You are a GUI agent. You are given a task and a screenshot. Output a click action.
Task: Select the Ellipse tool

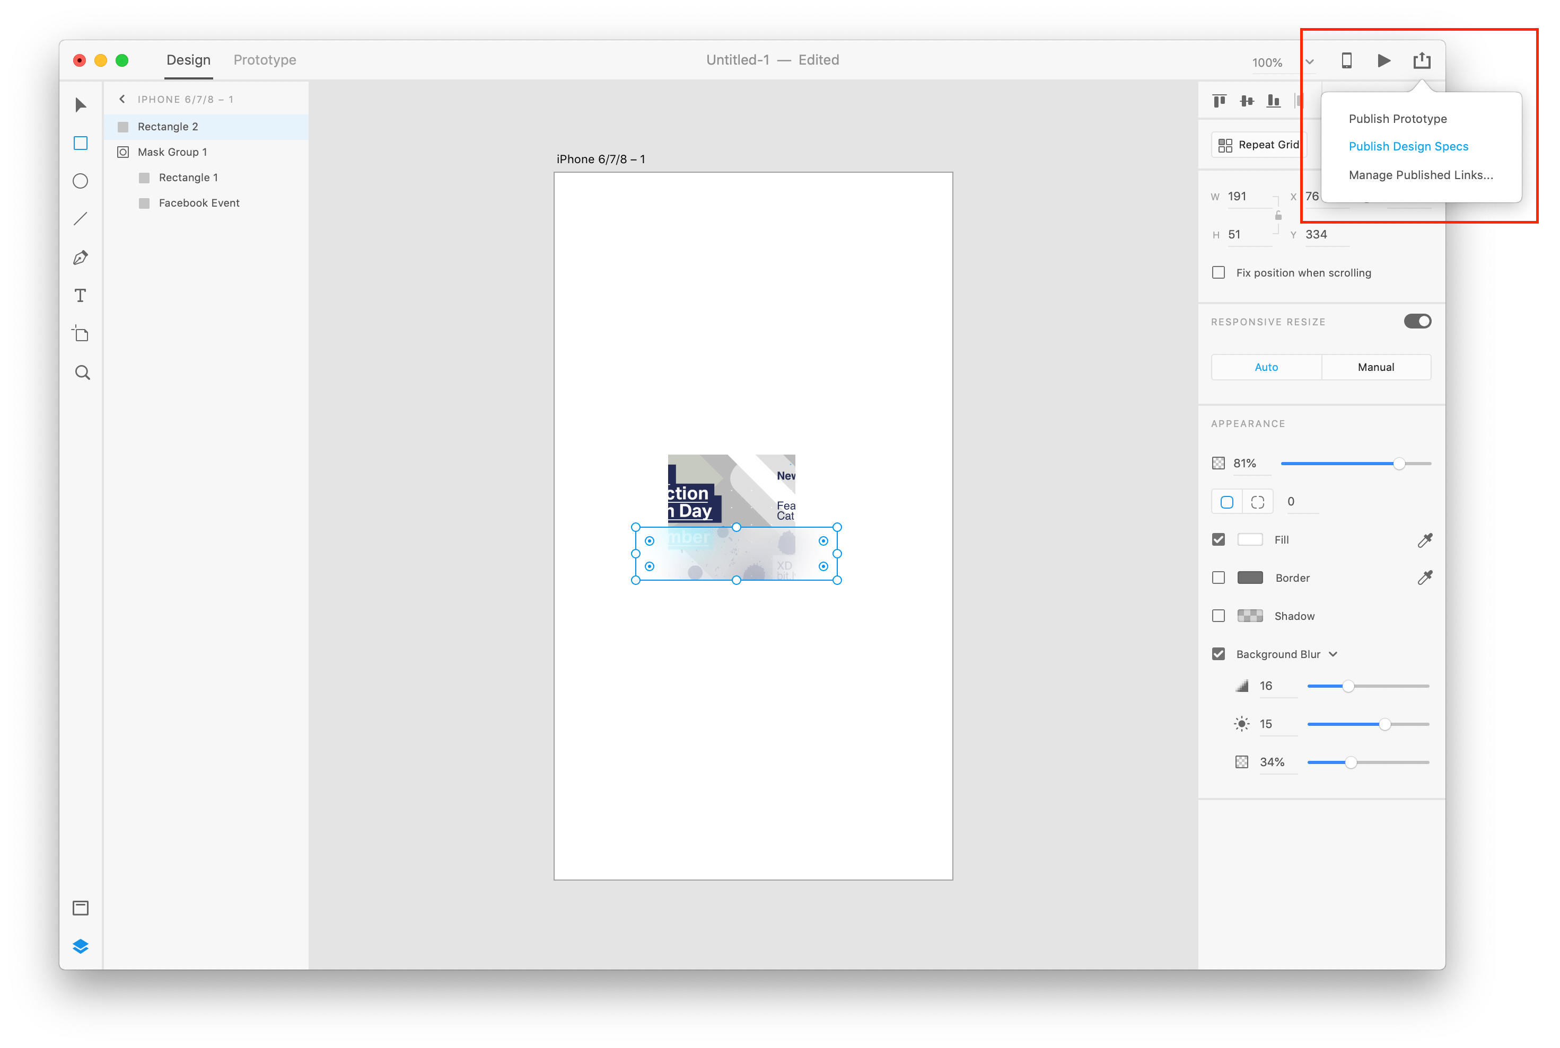pos(80,181)
